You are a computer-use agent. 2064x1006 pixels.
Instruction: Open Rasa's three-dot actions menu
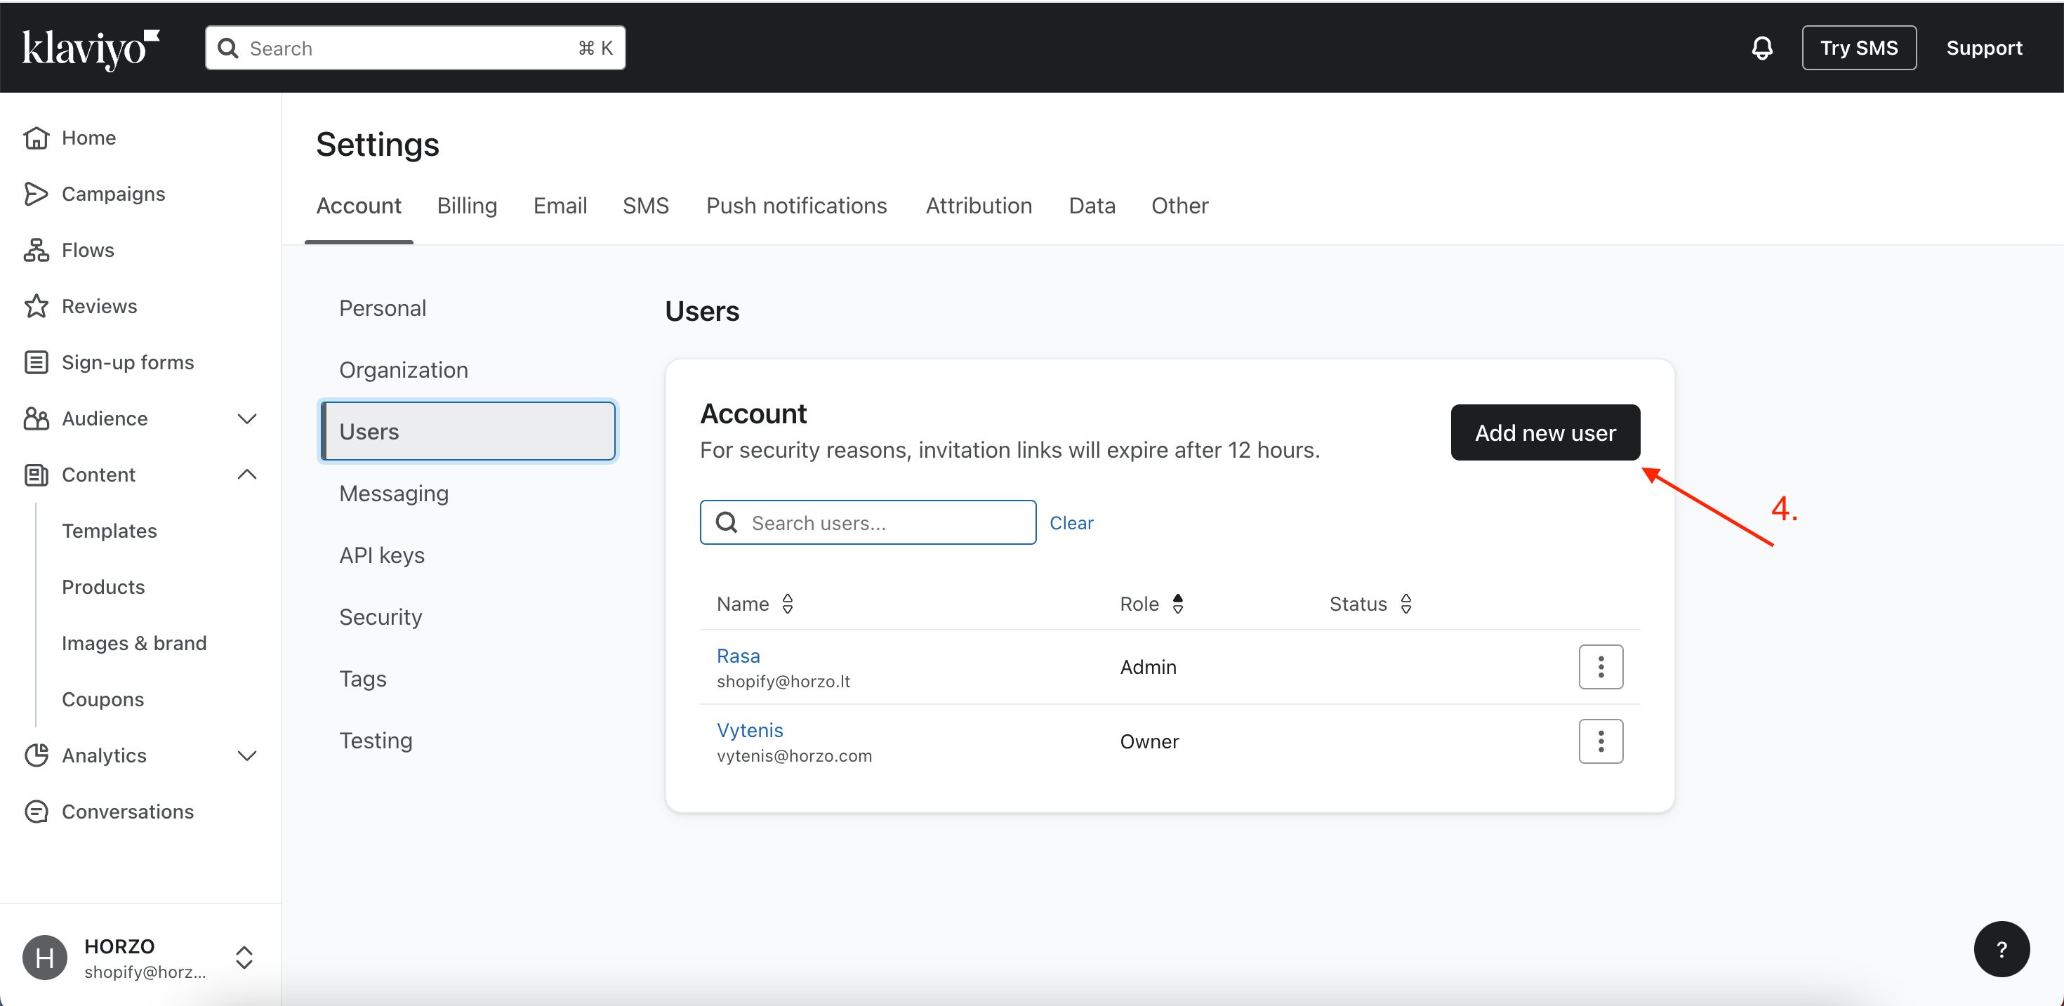click(x=1600, y=666)
